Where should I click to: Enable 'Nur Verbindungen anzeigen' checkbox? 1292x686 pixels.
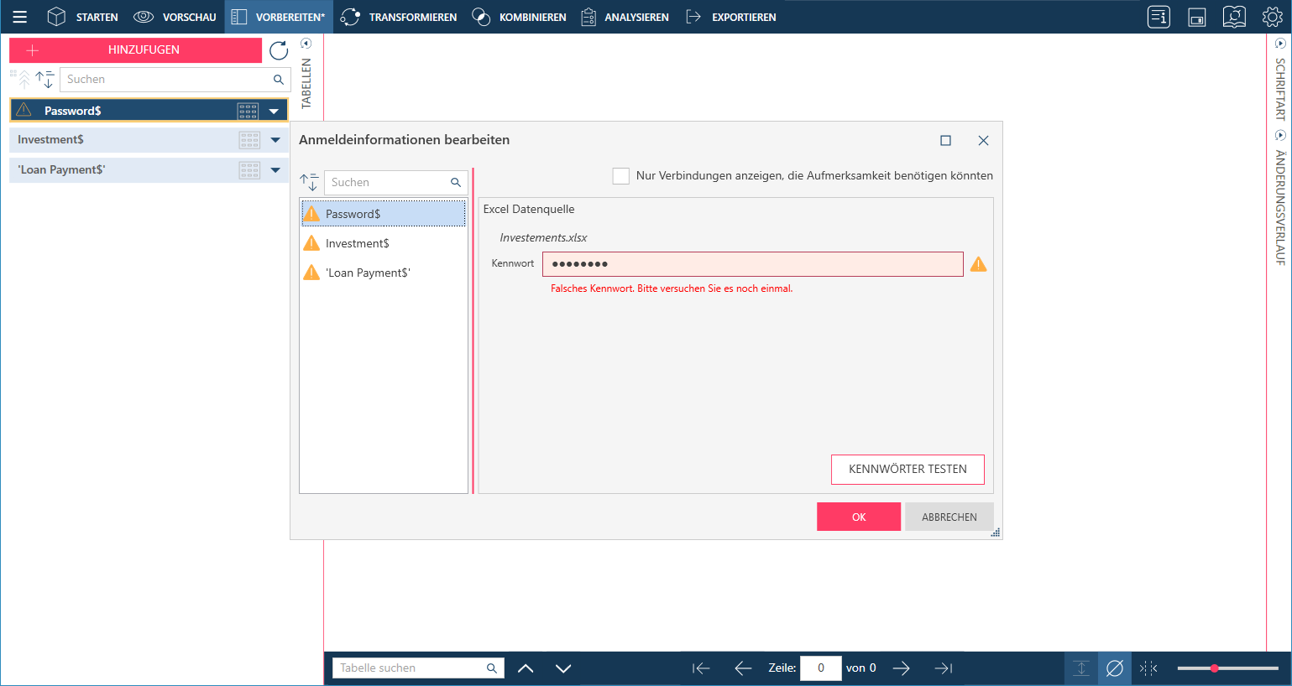tap(621, 176)
